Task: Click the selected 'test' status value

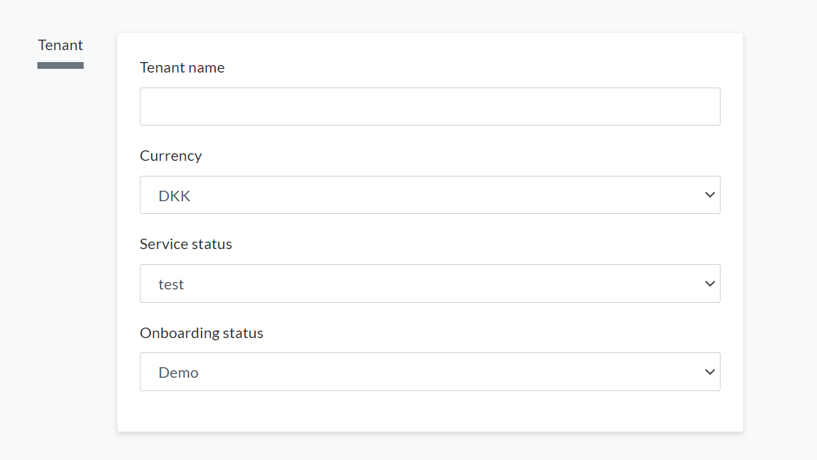Action: pyautogui.click(x=171, y=284)
